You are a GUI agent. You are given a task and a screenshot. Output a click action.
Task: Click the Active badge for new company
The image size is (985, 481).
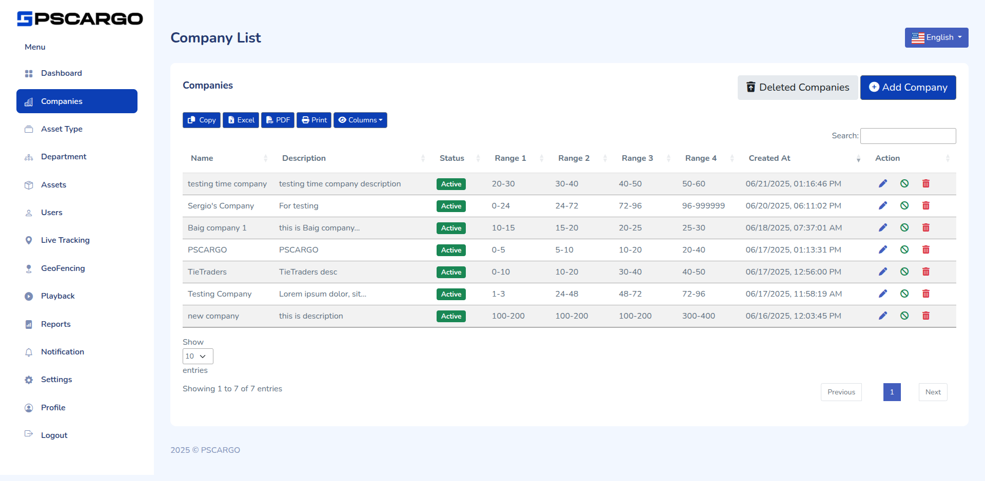pyautogui.click(x=451, y=316)
